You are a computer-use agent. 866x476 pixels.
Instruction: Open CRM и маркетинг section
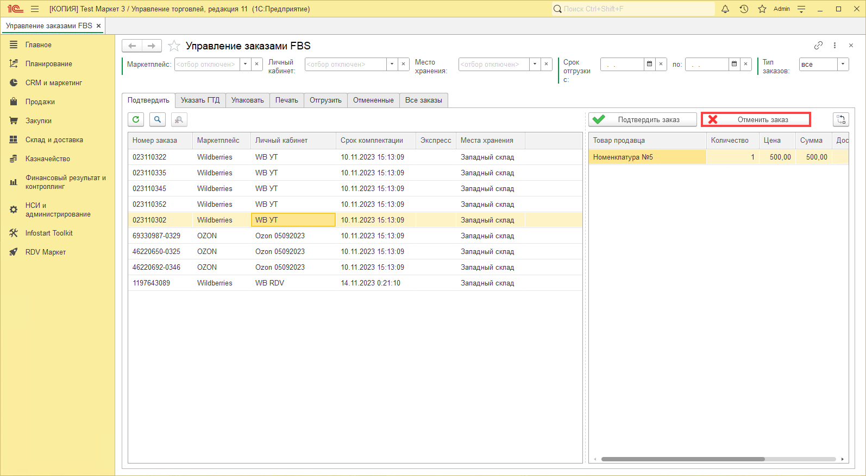(x=58, y=83)
